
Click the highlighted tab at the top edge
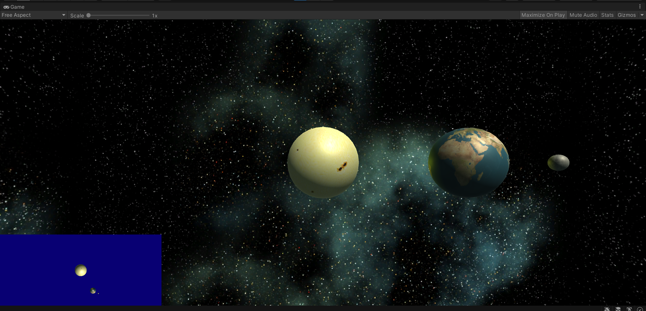click(x=299, y=1)
